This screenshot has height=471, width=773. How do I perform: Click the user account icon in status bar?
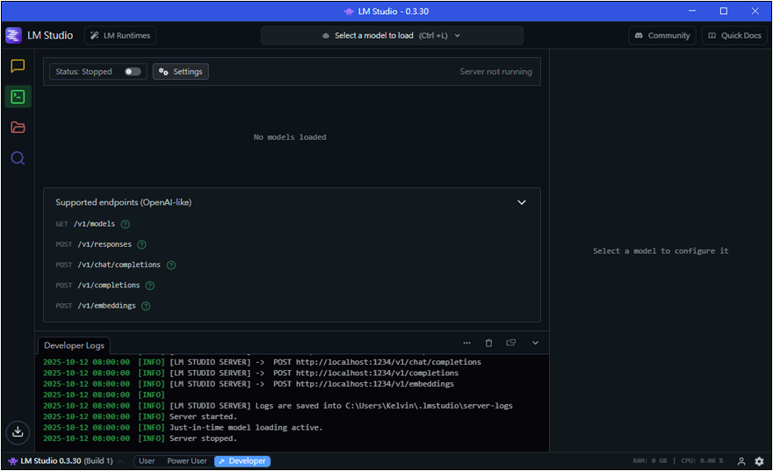pyautogui.click(x=741, y=461)
